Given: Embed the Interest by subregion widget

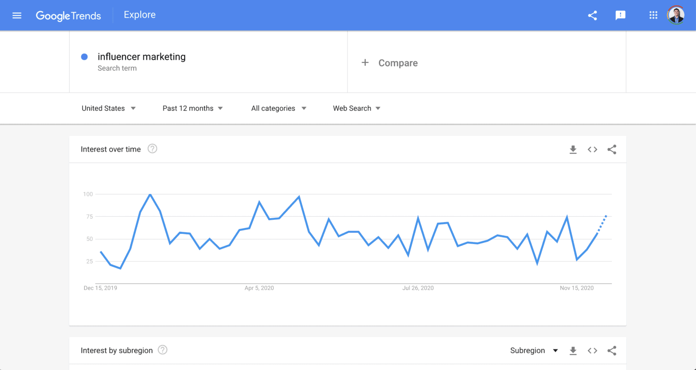Looking at the screenshot, I should click(x=592, y=351).
